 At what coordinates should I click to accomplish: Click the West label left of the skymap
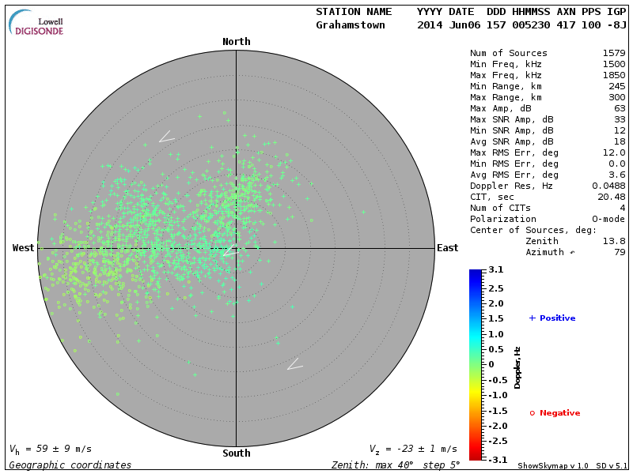[24, 248]
